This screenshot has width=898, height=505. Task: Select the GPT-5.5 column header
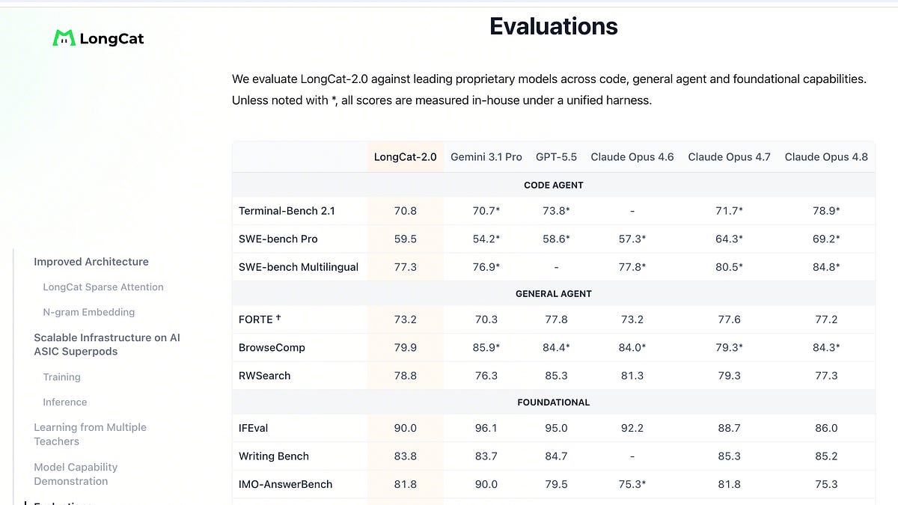556,157
